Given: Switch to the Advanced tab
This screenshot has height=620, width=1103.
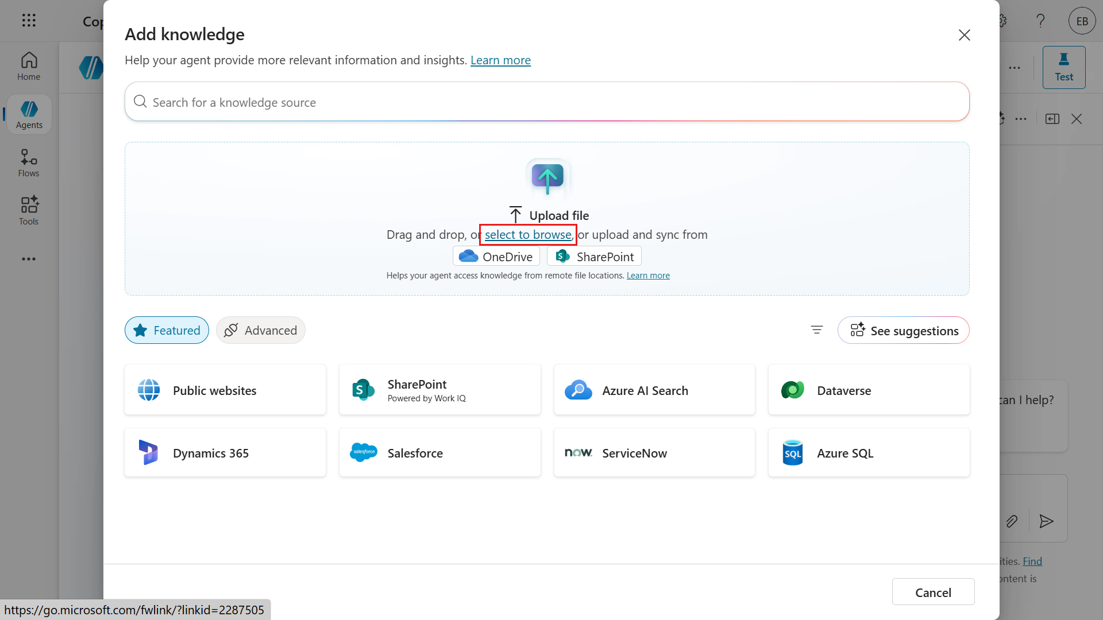Looking at the screenshot, I should pyautogui.click(x=260, y=330).
